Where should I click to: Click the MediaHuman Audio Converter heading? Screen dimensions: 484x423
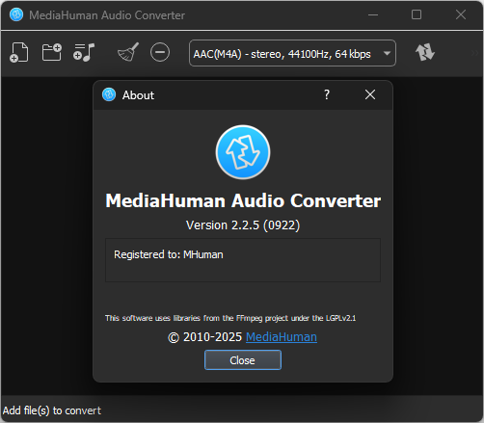pos(243,200)
